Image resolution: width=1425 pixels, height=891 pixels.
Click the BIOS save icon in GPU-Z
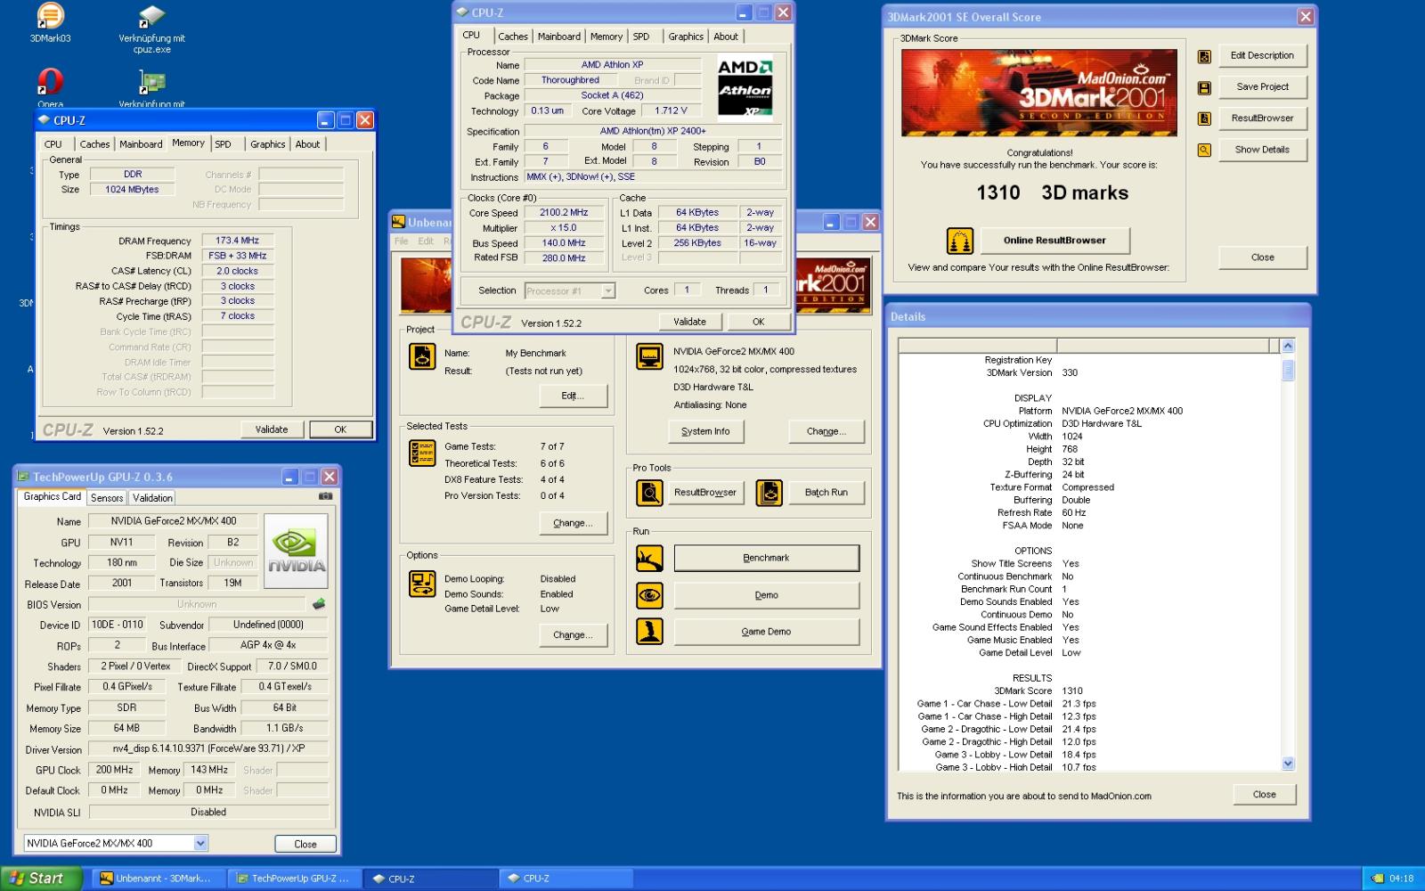318,604
